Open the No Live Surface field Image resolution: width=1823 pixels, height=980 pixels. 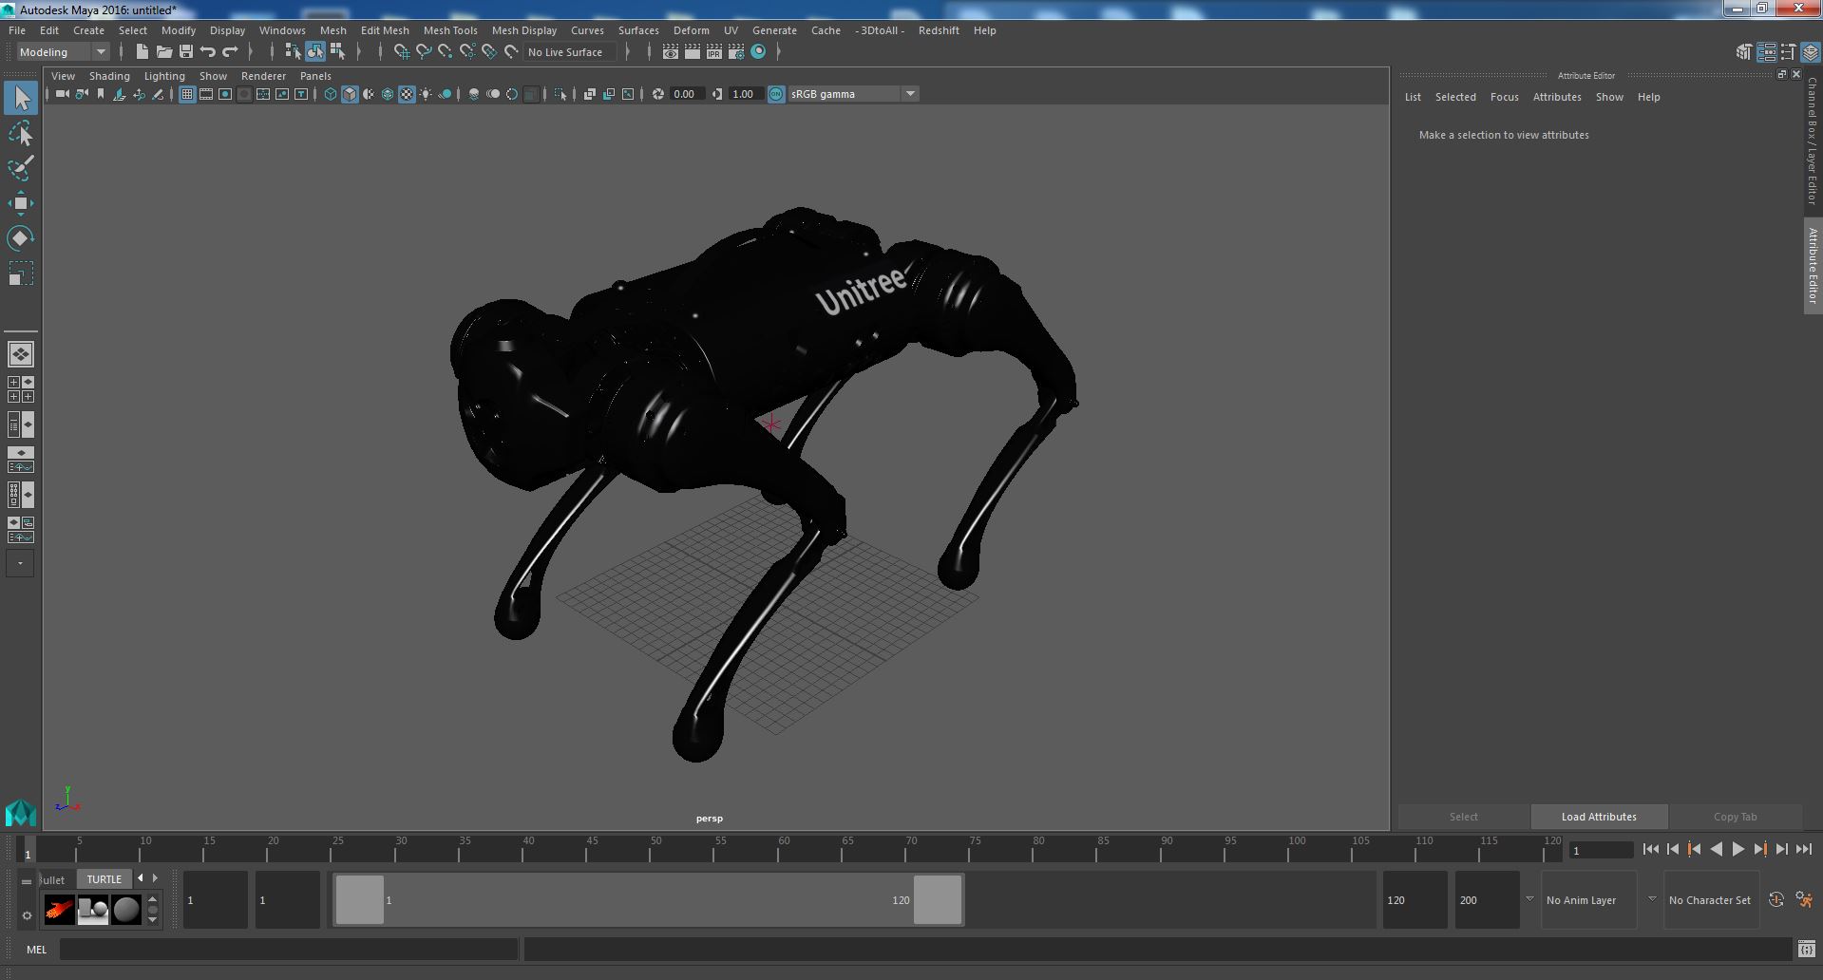coord(570,52)
